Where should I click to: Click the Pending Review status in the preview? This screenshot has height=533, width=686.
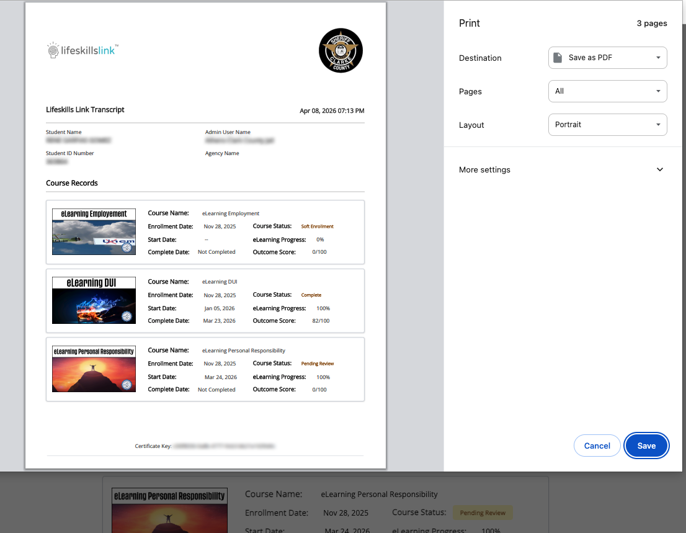tap(317, 364)
